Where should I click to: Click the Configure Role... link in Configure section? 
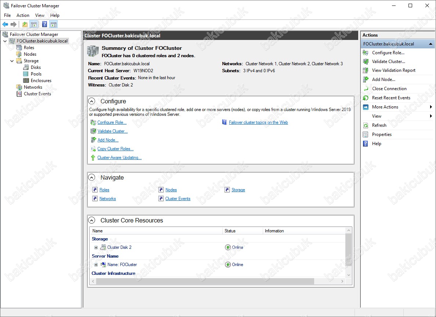112,122
